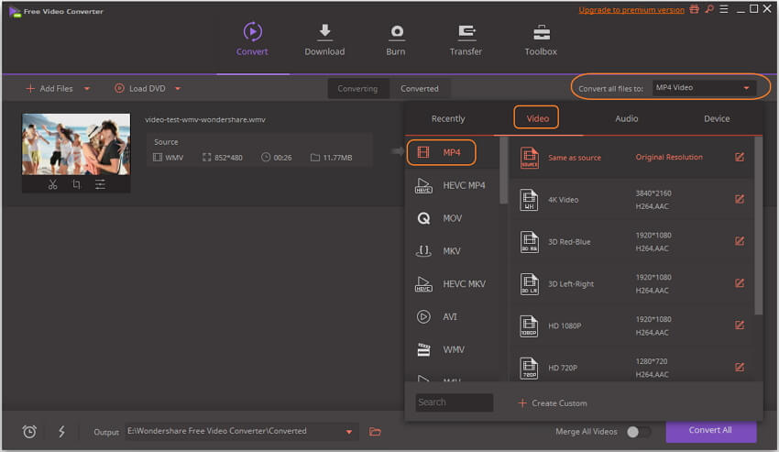The width and height of the screenshot is (779, 452).
Task: Click the trim scissors icon under thumbnail
Action: (52, 184)
